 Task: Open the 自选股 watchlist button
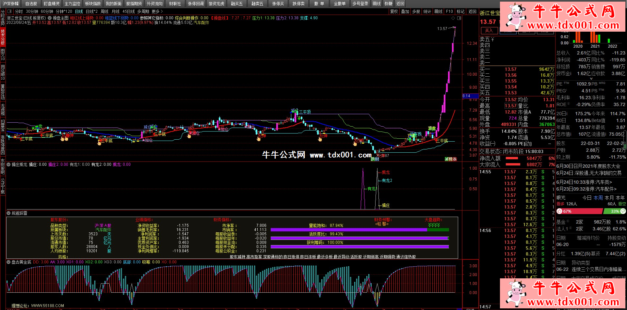31,4
